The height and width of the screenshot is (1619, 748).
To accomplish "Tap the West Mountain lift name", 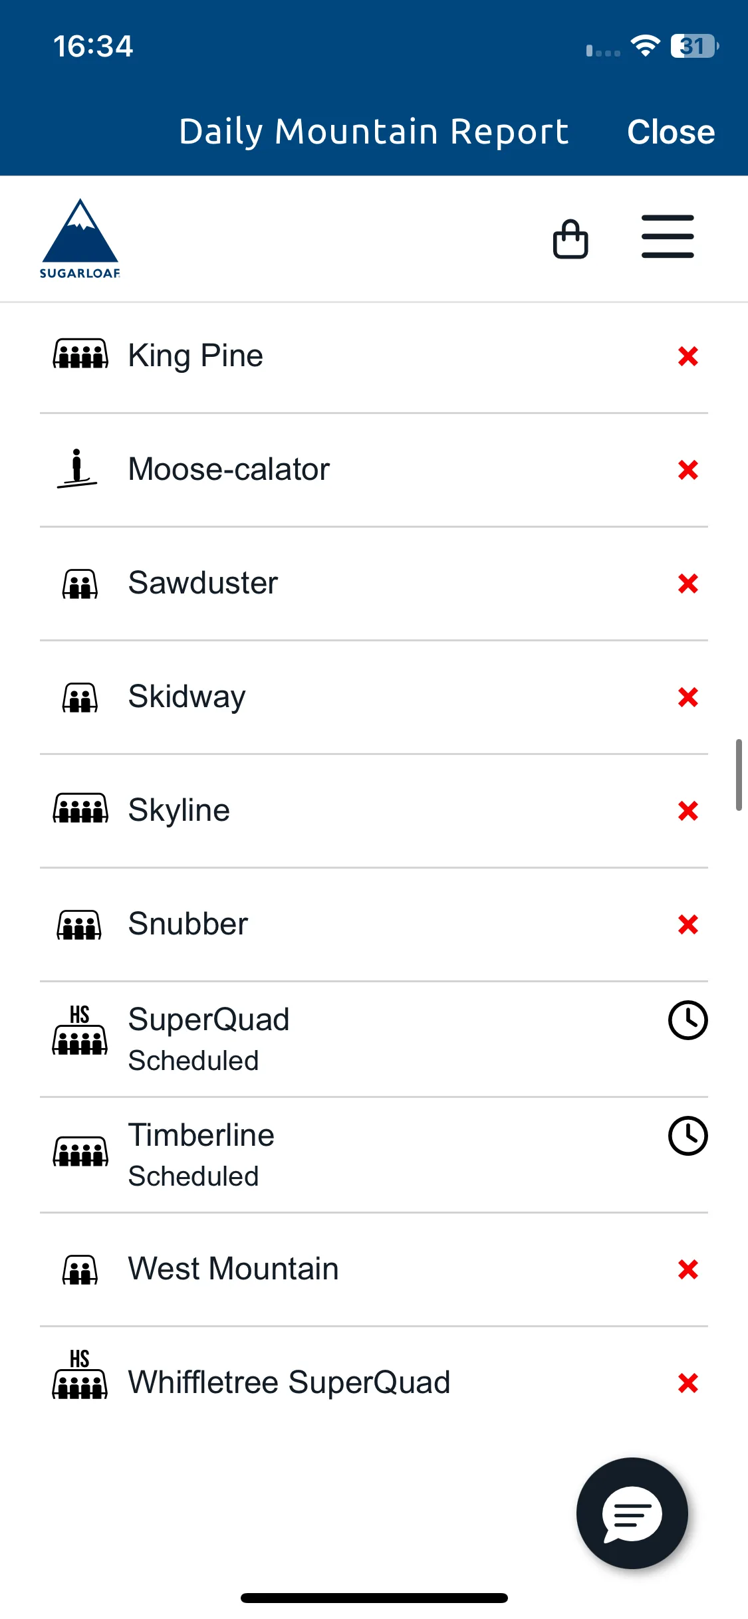I will tap(233, 1269).
